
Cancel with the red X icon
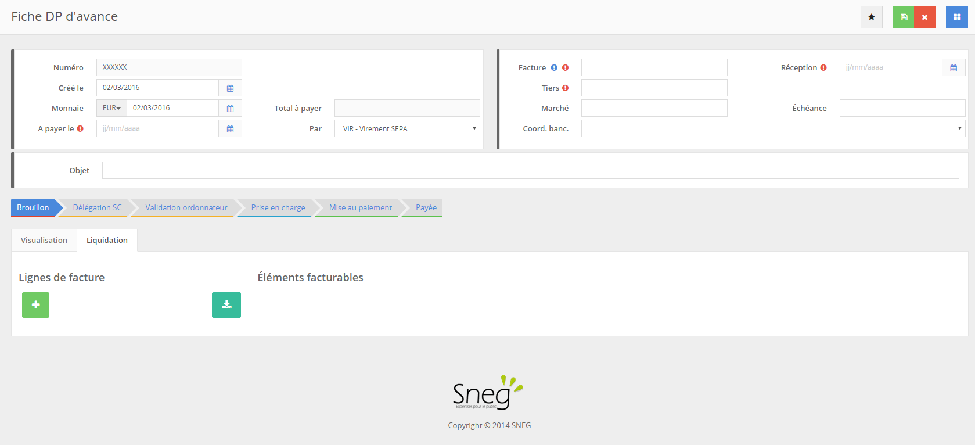(924, 17)
